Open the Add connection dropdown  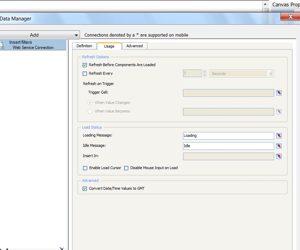click(x=77, y=35)
